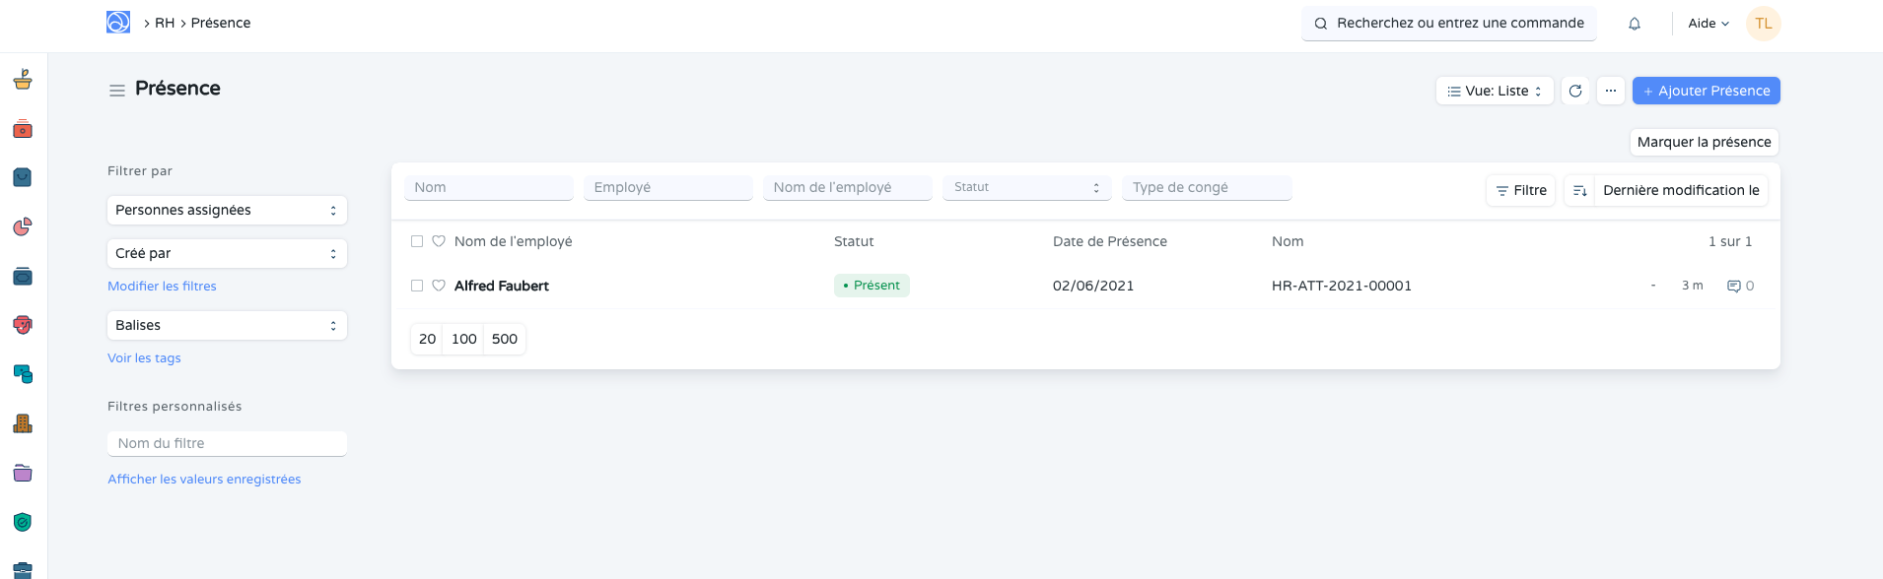This screenshot has height=579, width=1883.
Task: Open the Statut filter dropdown
Action: (x=1026, y=188)
